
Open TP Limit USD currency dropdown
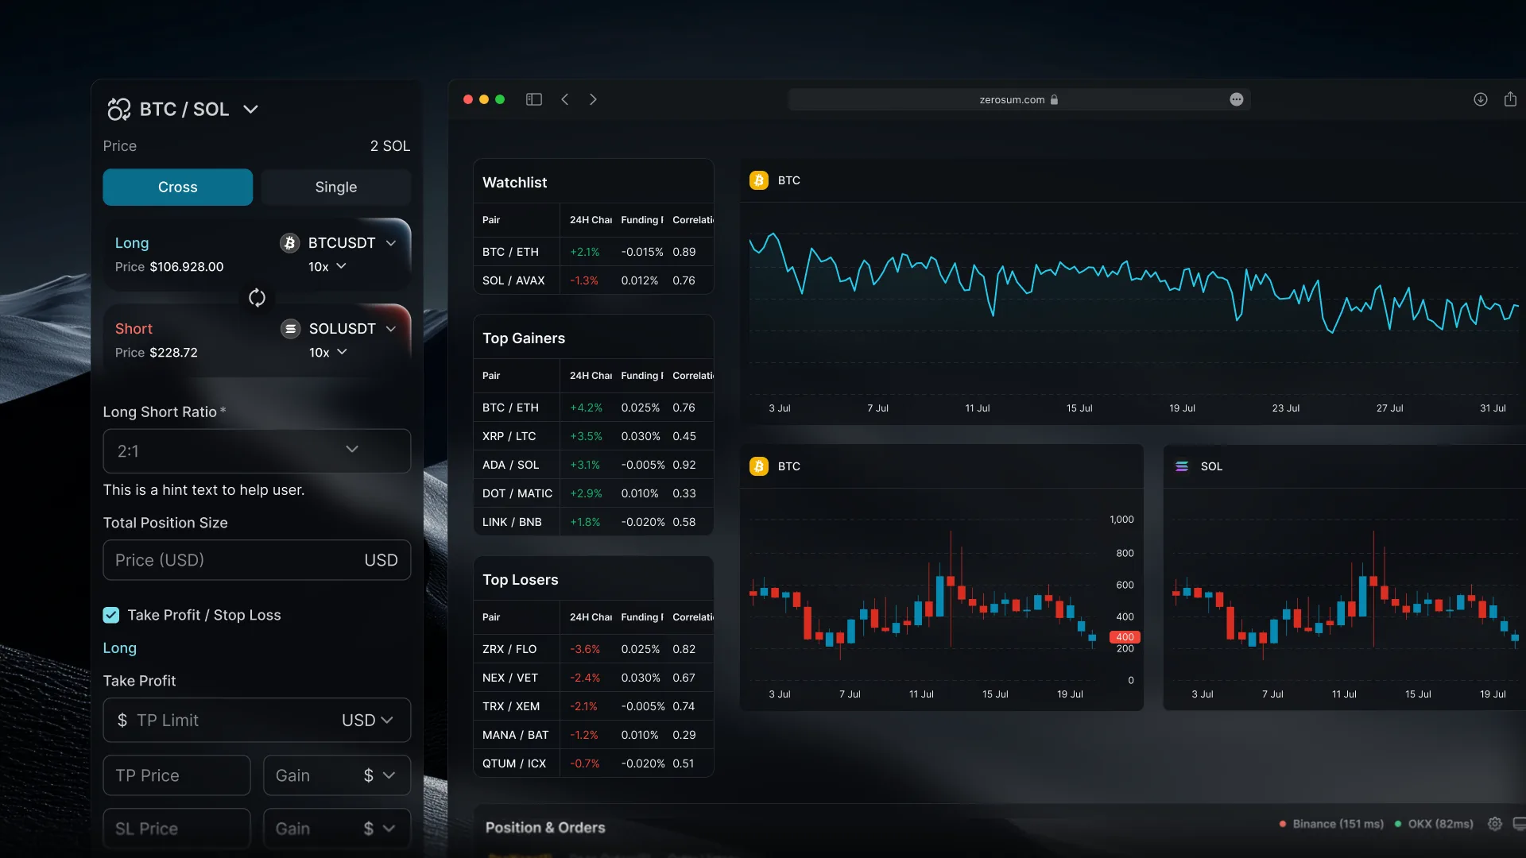coord(367,720)
